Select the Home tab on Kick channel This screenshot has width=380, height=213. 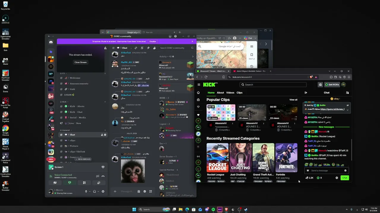pos(211,93)
